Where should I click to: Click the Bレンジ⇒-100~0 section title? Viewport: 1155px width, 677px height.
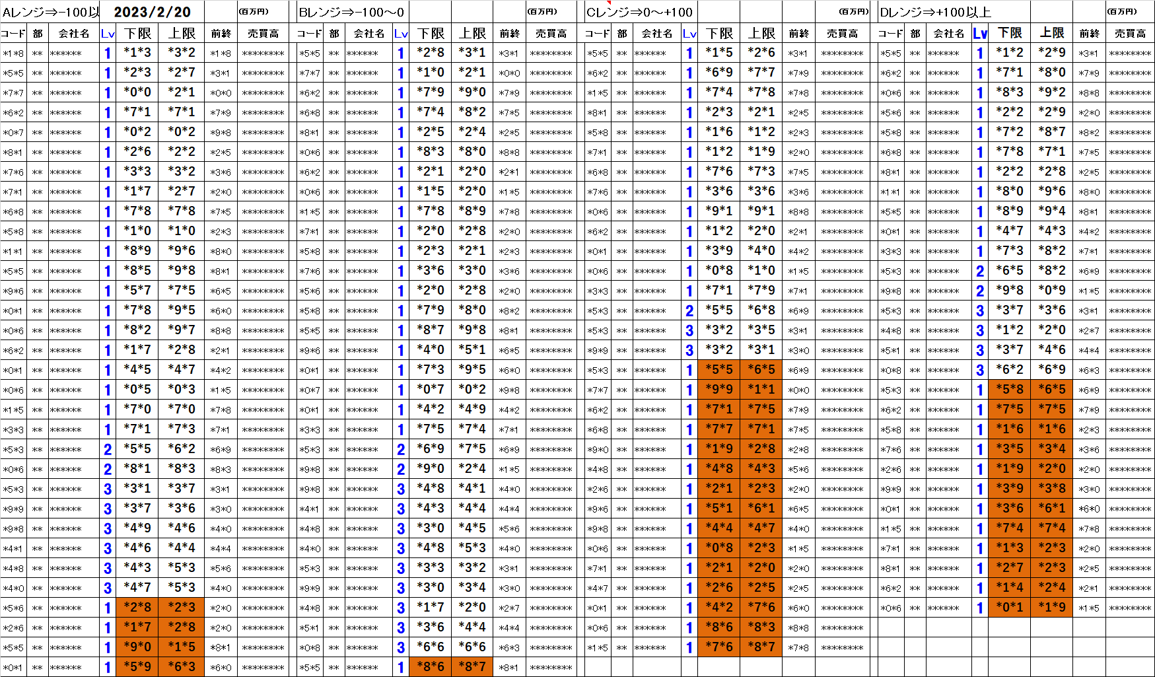pos(351,12)
